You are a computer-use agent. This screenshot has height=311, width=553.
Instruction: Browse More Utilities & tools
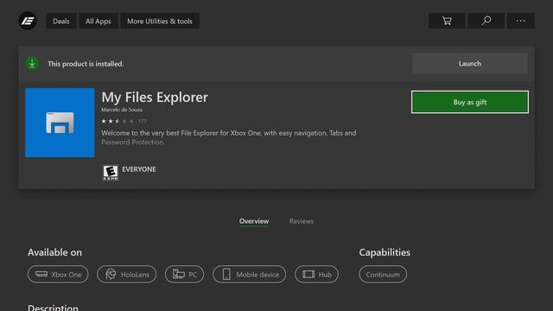[160, 21]
